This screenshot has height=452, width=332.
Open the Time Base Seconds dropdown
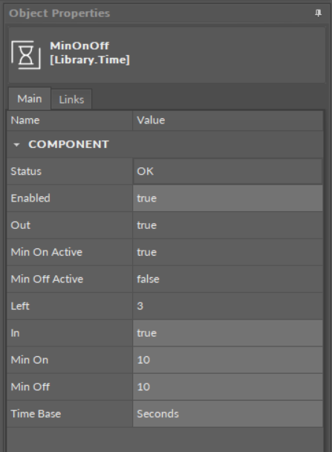click(227, 414)
